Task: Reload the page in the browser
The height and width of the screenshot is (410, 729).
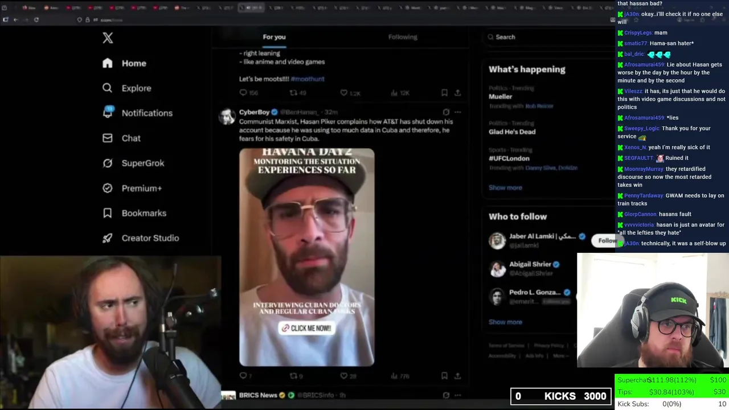Action: coord(36,19)
